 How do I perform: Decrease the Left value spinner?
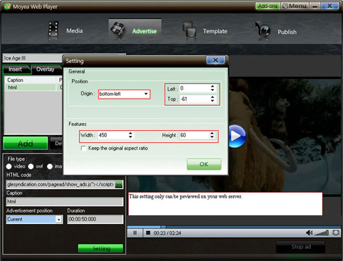[213, 90]
